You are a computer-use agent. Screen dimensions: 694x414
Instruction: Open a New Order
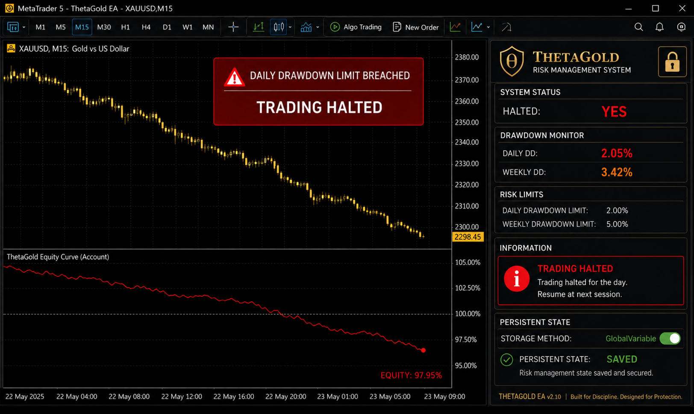tap(415, 27)
